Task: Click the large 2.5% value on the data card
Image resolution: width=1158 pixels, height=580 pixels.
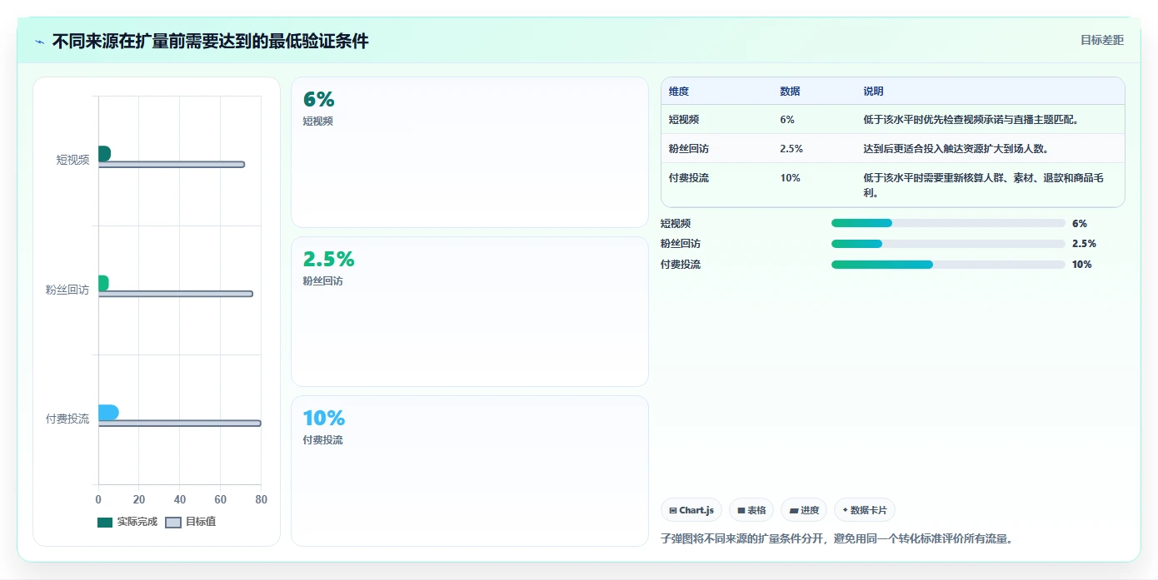Action: [328, 259]
